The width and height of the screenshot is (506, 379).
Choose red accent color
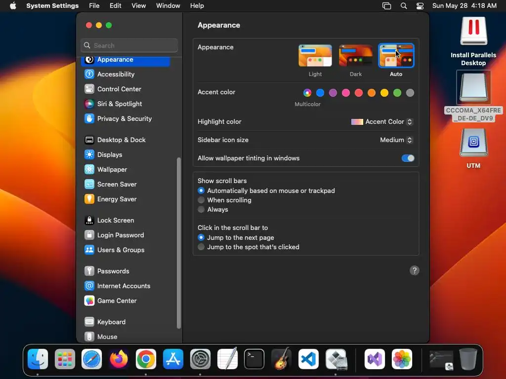(359, 93)
